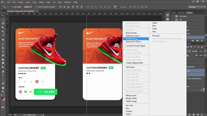Switch to the Color panel tab

(174, 13)
